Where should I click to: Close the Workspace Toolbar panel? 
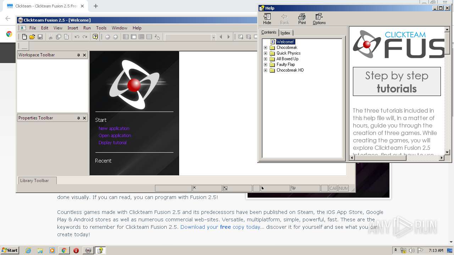click(x=84, y=55)
